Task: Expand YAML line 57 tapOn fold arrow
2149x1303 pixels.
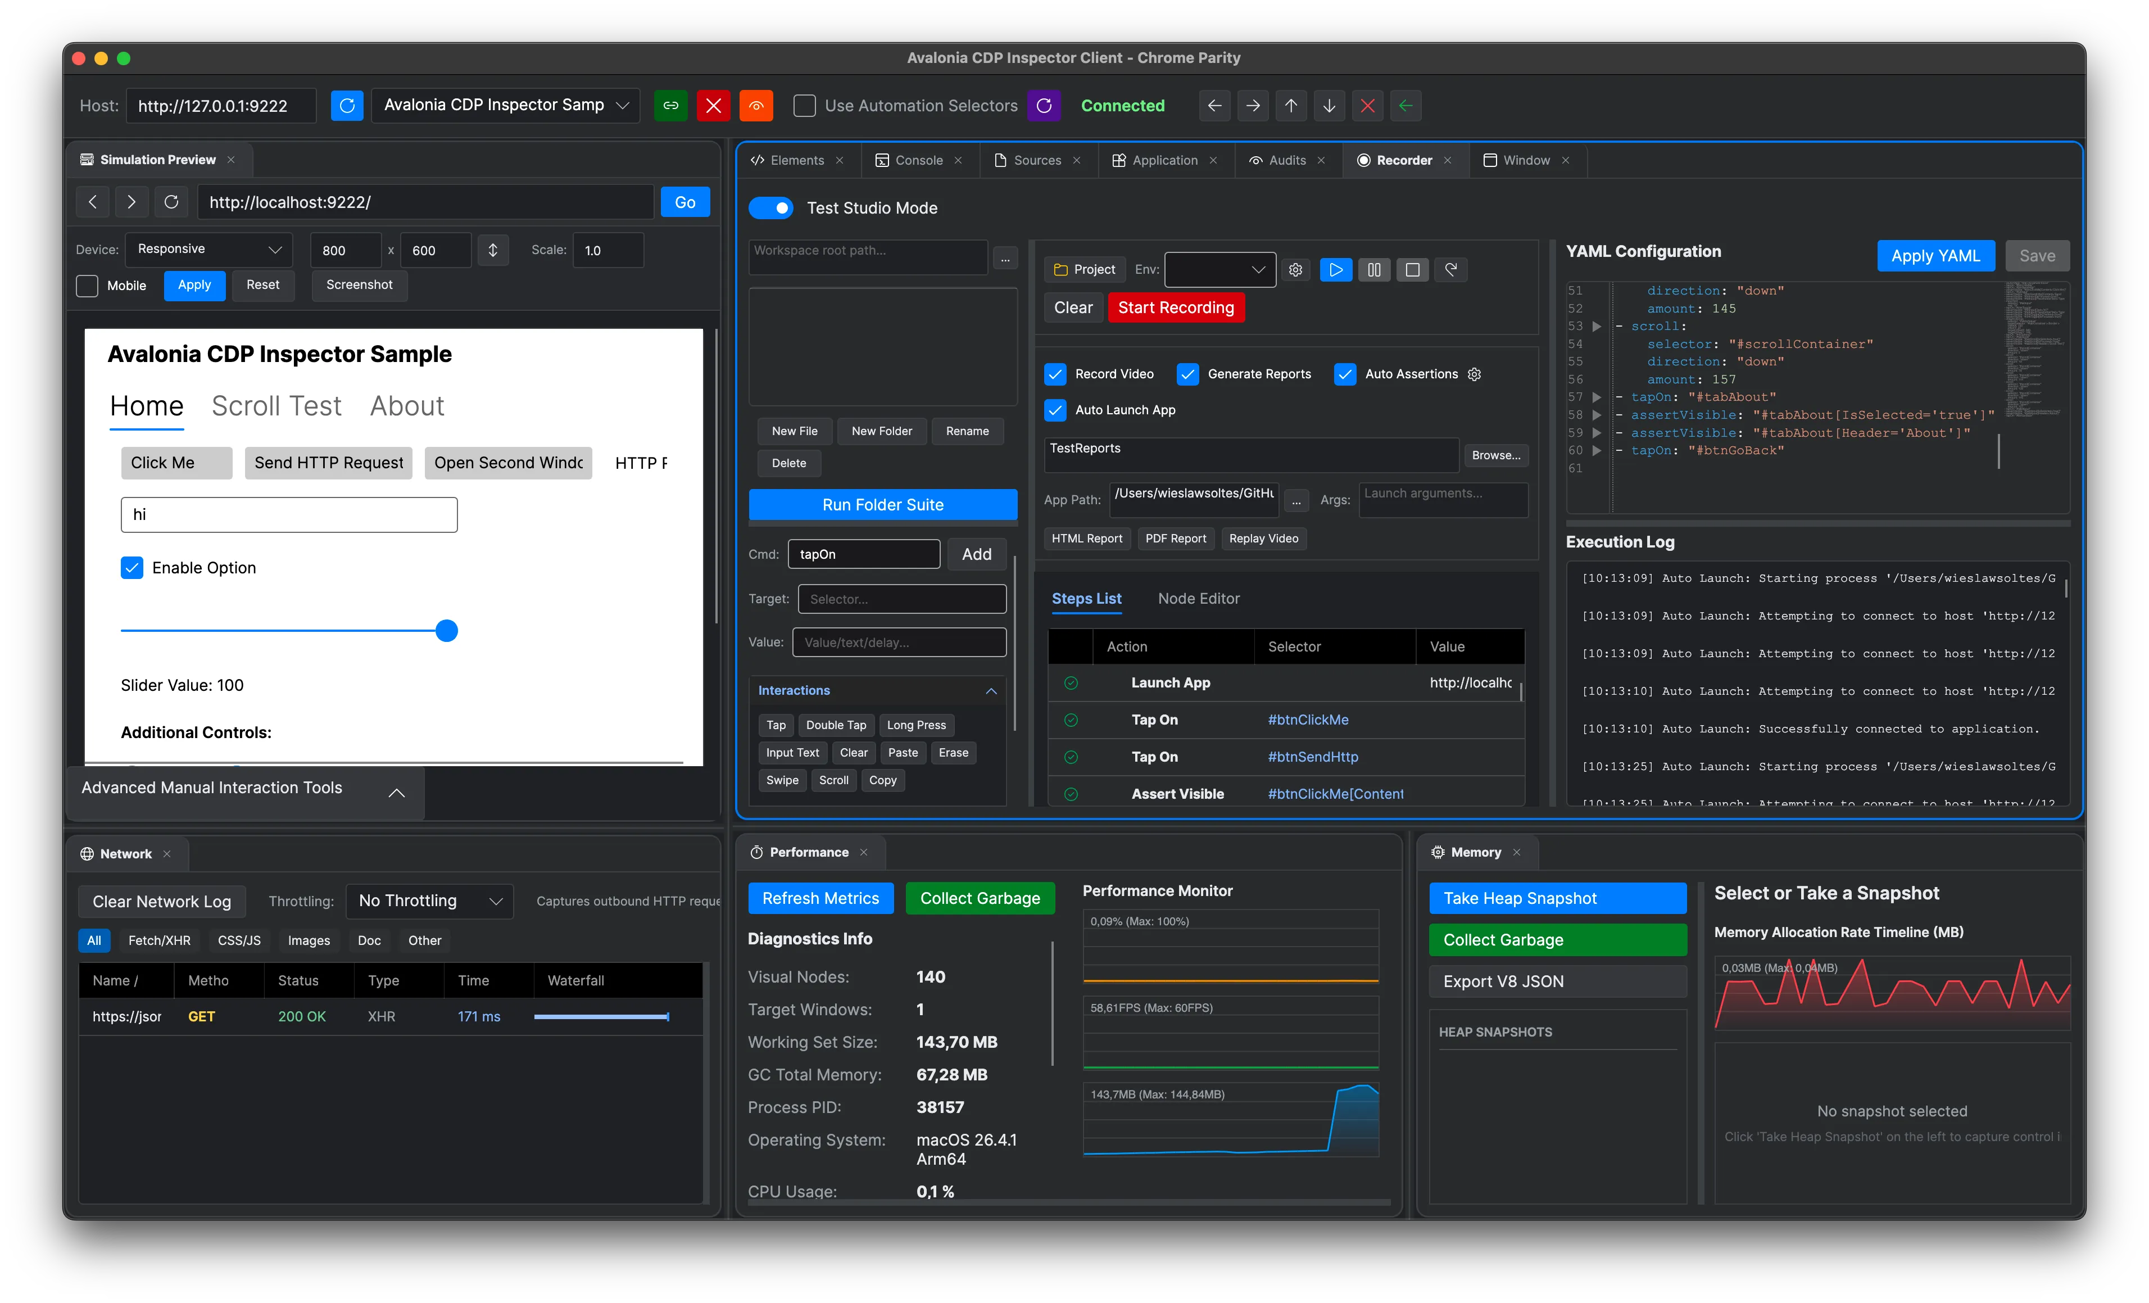Action: click(1596, 397)
